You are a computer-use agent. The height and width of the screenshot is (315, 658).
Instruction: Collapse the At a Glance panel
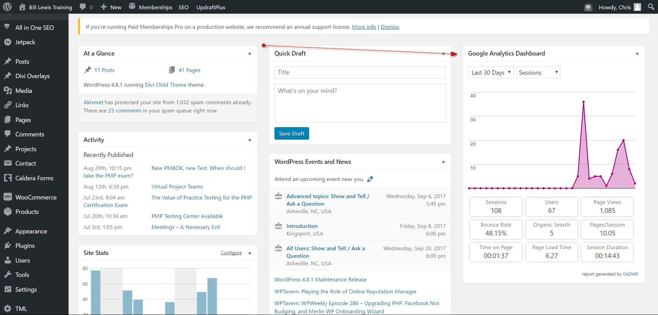[250, 53]
